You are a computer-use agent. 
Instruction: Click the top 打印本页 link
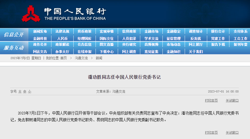211,101
